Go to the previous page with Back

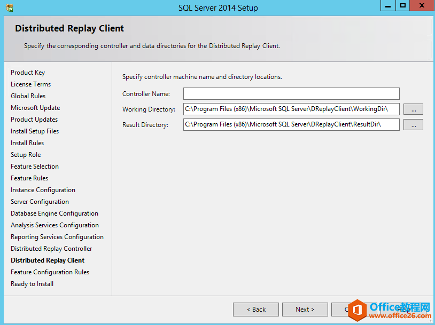click(x=256, y=310)
